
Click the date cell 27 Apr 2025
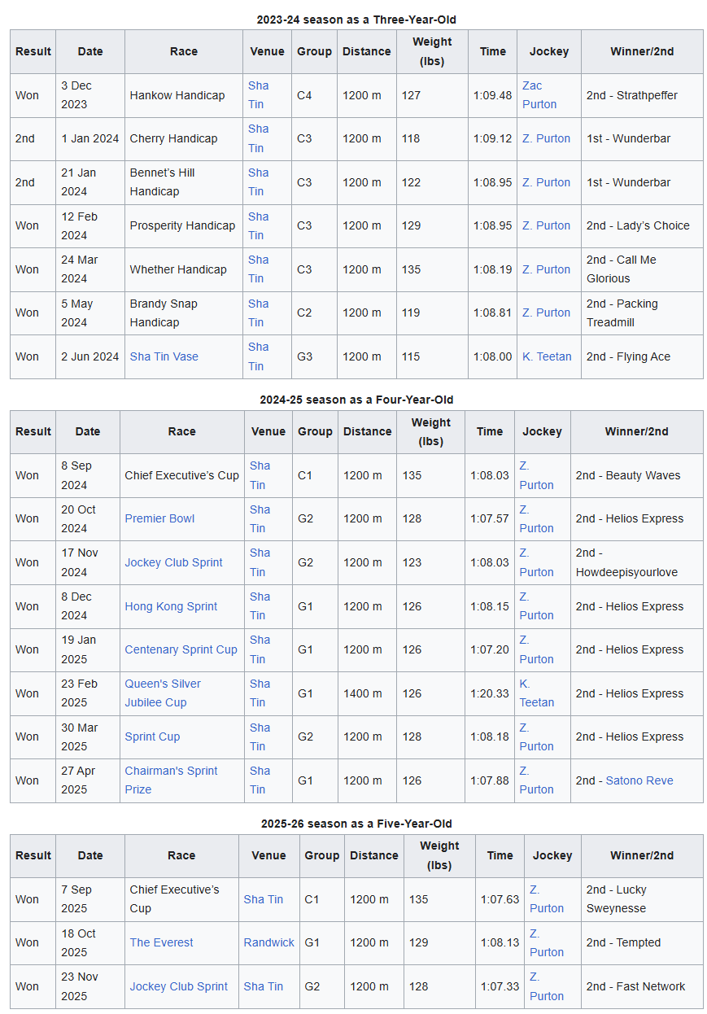point(87,780)
